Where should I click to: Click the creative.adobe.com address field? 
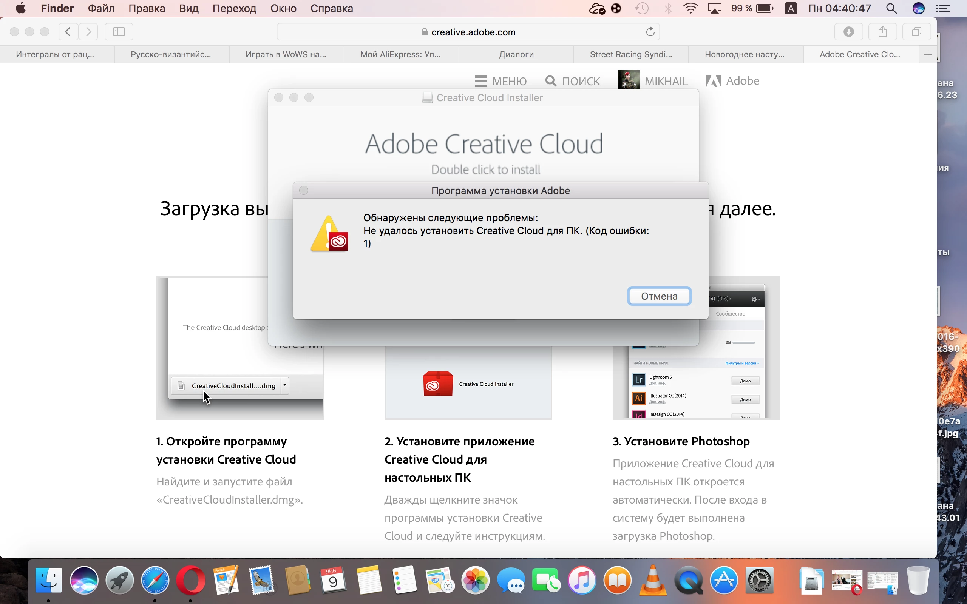coord(468,32)
